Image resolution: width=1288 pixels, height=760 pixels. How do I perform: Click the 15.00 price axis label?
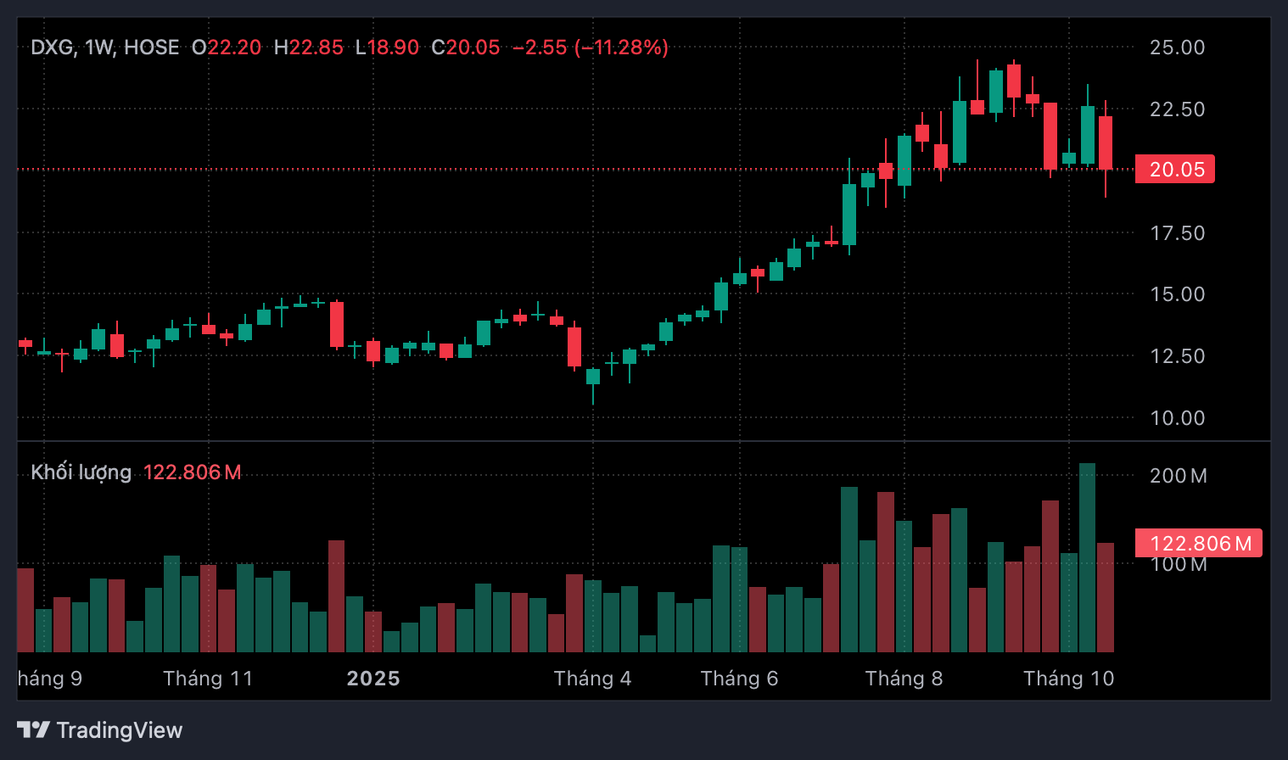tap(1176, 294)
